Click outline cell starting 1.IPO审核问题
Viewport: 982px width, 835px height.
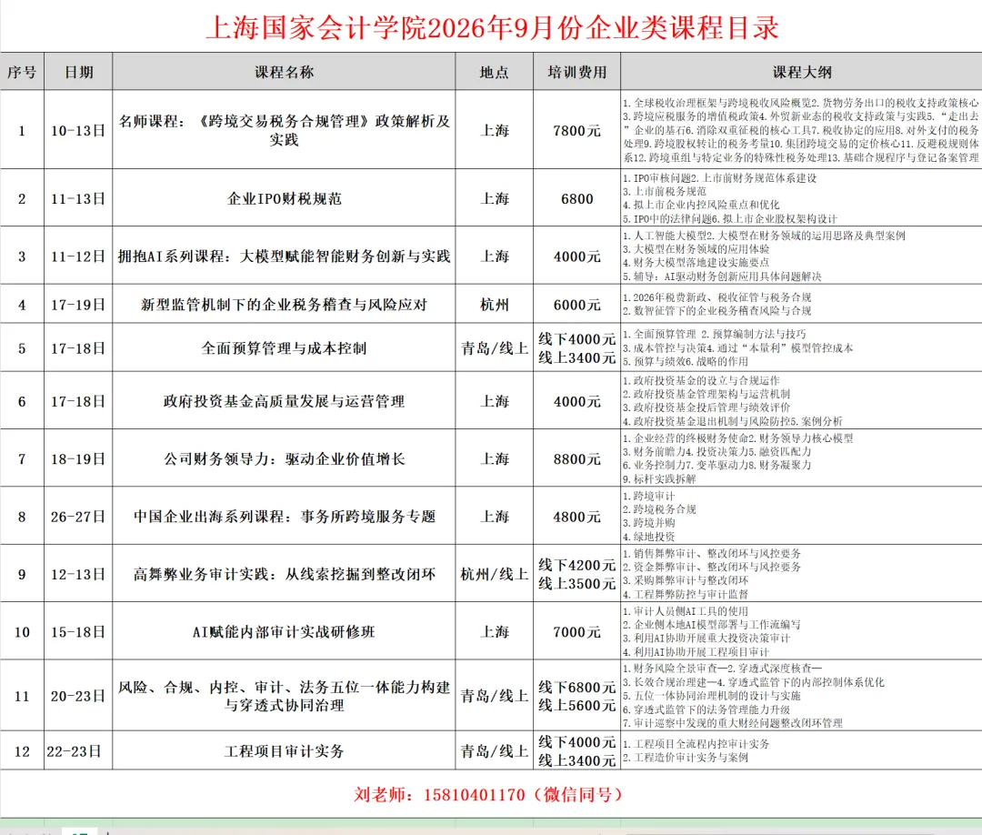(802, 198)
